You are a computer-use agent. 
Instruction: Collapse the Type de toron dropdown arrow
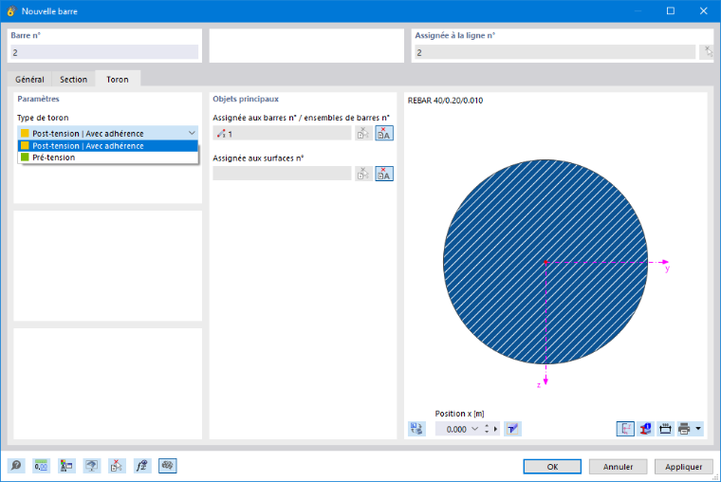click(192, 134)
